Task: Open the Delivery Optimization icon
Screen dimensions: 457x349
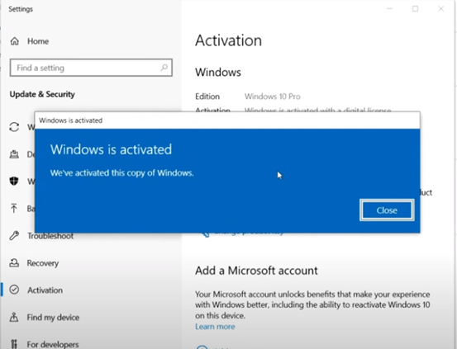Action: tap(14, 154)
